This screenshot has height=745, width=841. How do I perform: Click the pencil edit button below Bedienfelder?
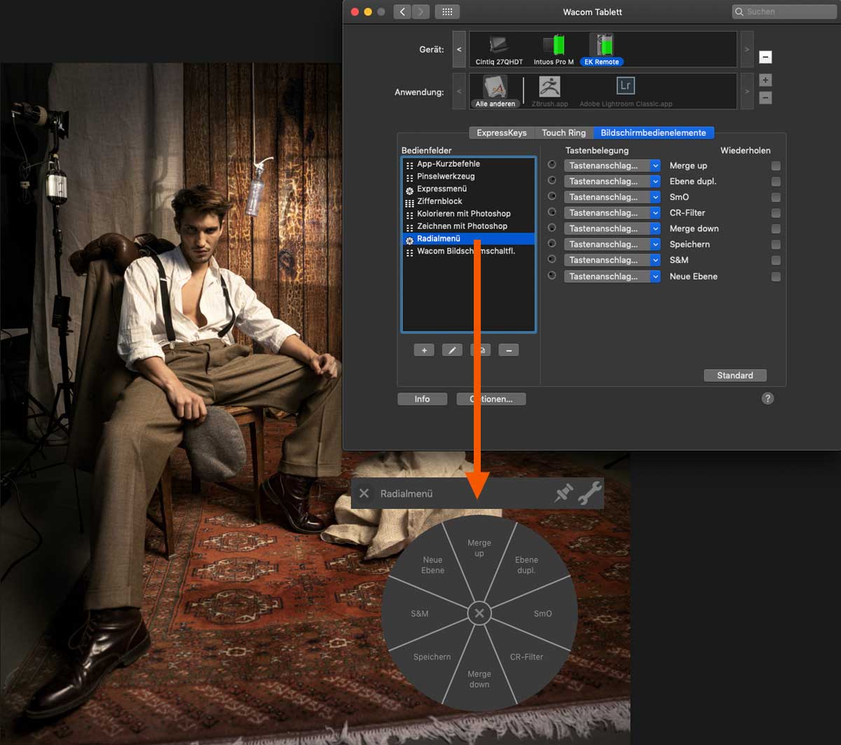[x=452, y=350]
